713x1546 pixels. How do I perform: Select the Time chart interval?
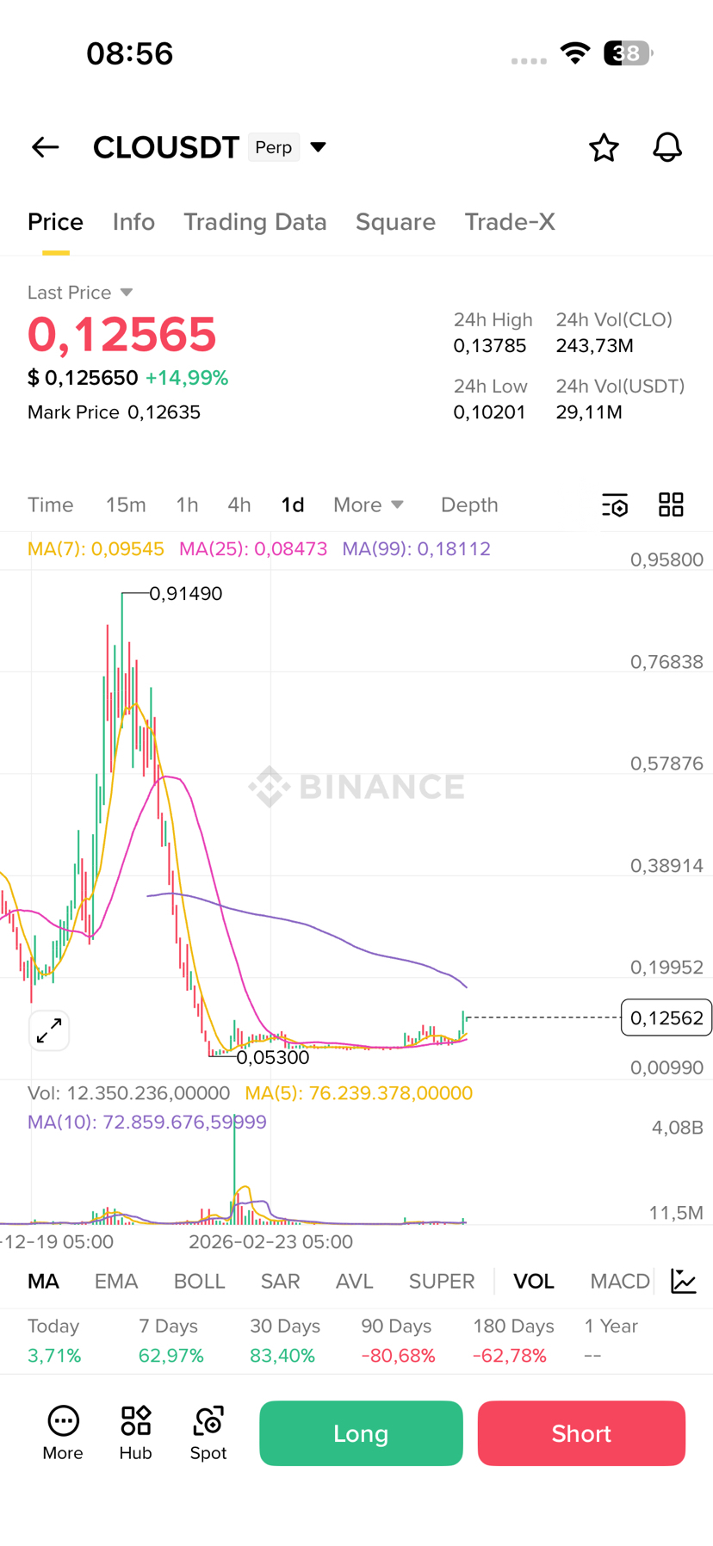coord(51,504)
